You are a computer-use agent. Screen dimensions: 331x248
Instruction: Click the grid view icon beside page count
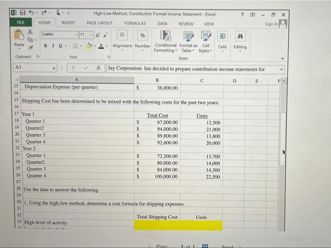point(205,246)
